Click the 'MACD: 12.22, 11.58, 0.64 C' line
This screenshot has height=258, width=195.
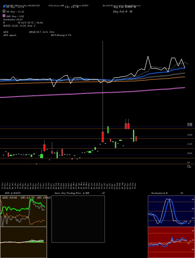pos(19,26)
